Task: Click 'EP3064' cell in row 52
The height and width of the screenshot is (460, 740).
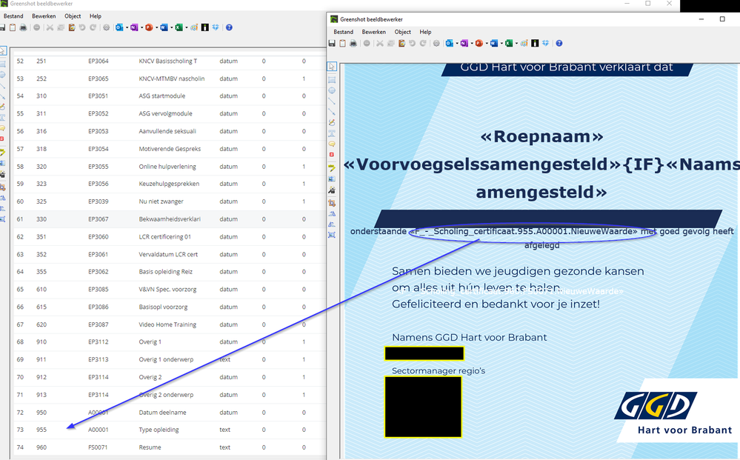Action: tap(99, 61)
